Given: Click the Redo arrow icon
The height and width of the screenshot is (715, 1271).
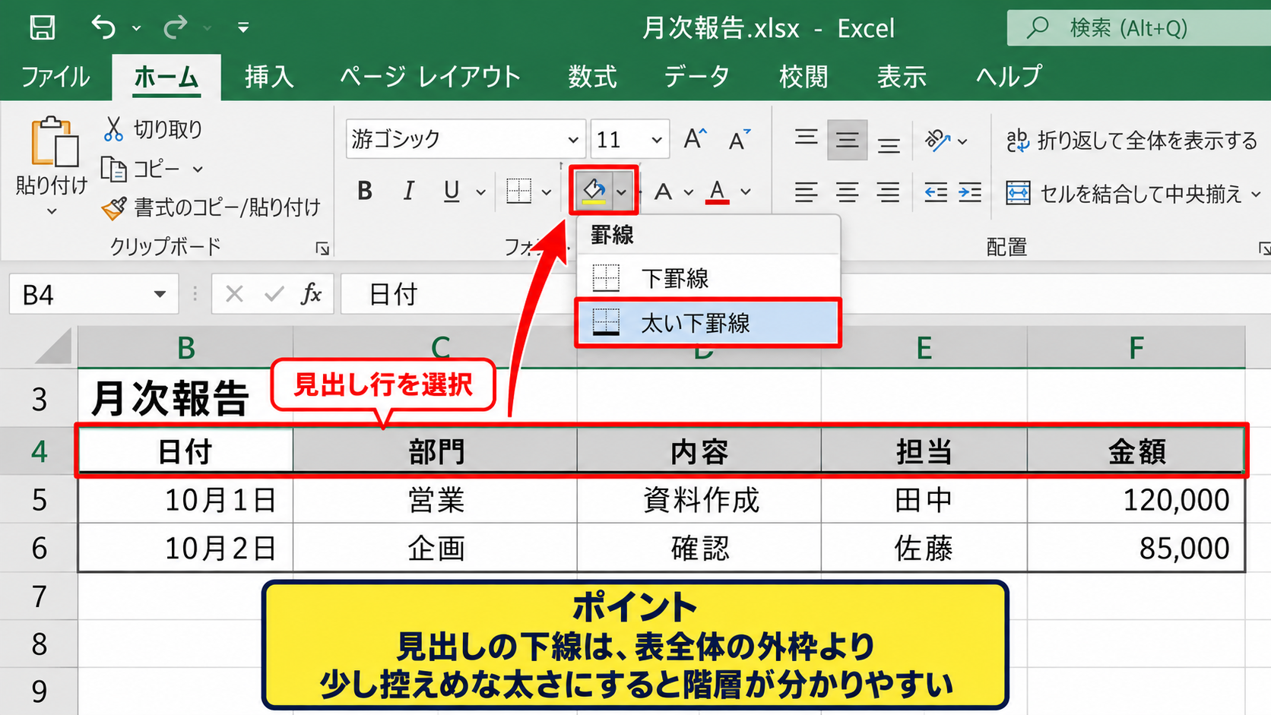Looking at the screenshot, I should click(176, 28).
